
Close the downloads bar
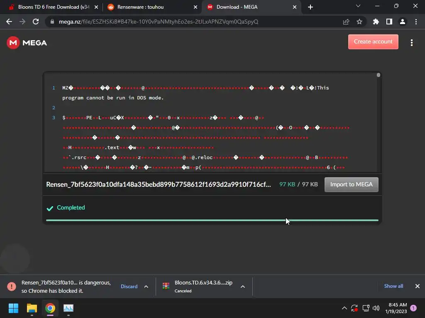[418, 286]
